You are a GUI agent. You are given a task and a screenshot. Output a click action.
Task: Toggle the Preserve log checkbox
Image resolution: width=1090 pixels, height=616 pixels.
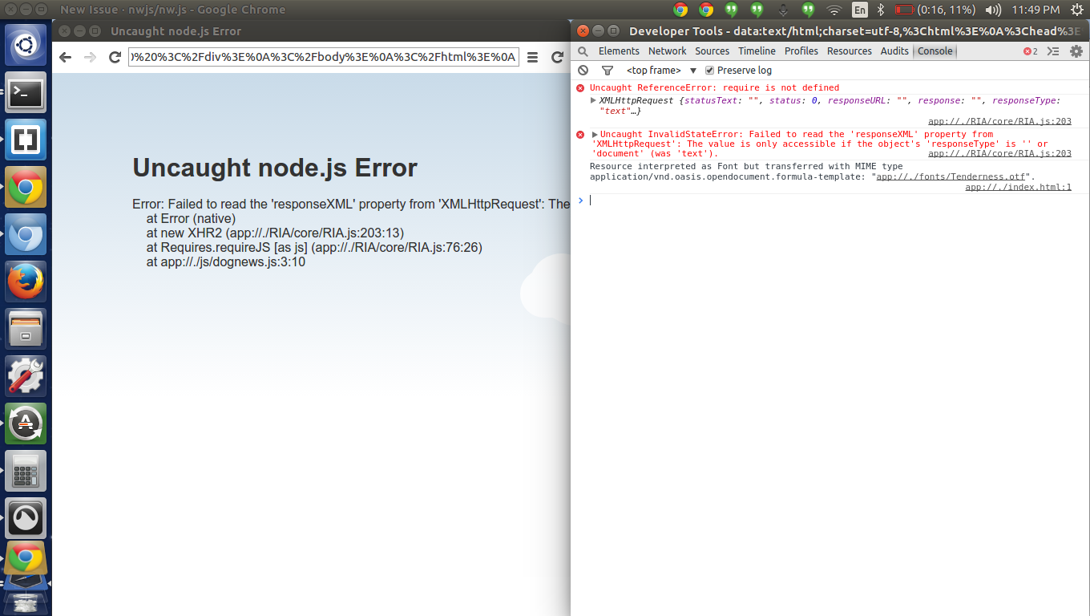tap(709, 71)
